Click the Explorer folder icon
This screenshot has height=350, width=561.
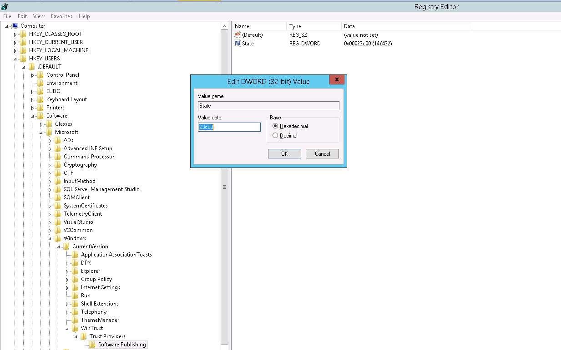(x=75, y=271)
